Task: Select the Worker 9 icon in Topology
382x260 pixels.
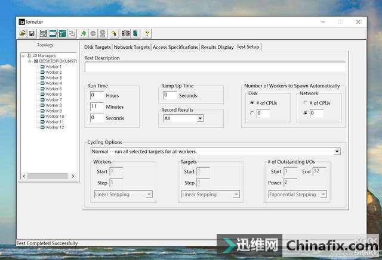Action: 42,111
